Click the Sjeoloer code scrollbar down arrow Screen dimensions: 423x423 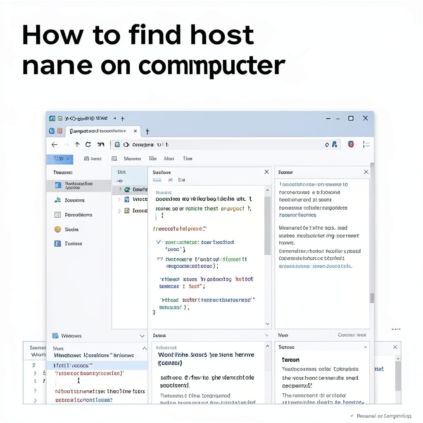click(x=267, y=324)
